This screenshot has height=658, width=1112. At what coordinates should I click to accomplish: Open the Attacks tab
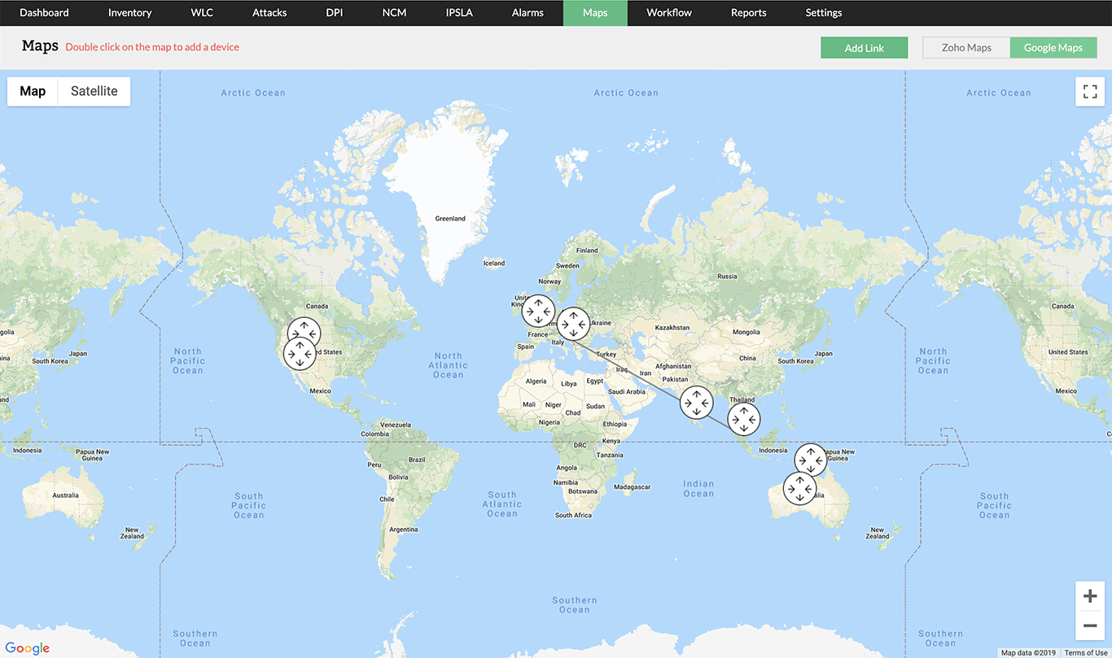[x=269, y=13]
